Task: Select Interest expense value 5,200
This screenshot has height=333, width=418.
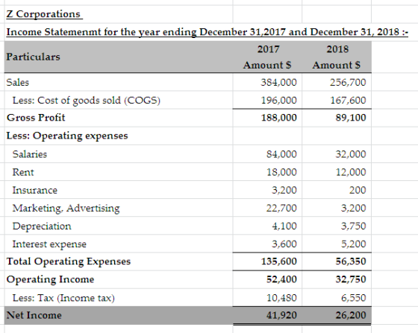Action: [x=354, y=244]
